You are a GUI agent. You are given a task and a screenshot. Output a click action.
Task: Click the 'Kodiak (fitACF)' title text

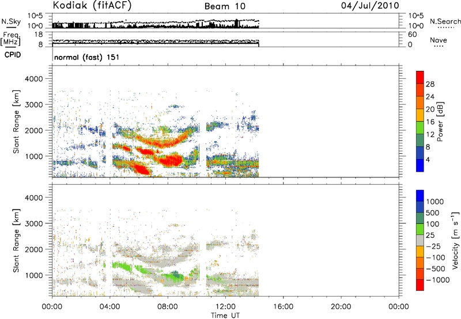(92, 6)
